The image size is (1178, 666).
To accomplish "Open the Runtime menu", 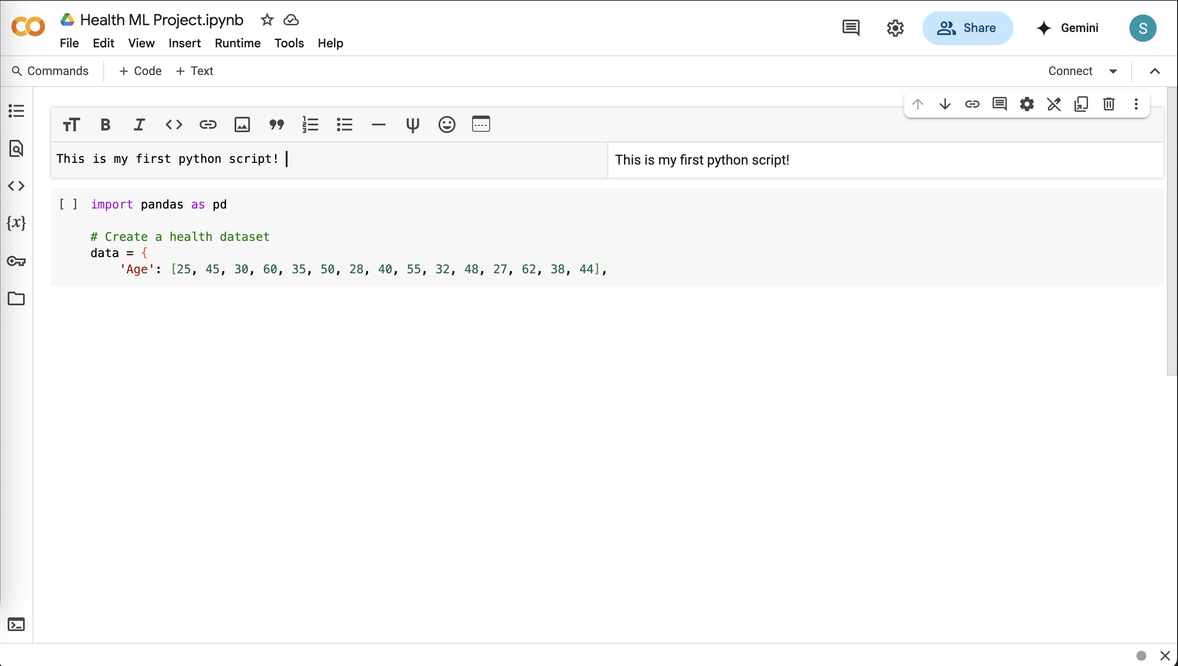I will [238, 43].
